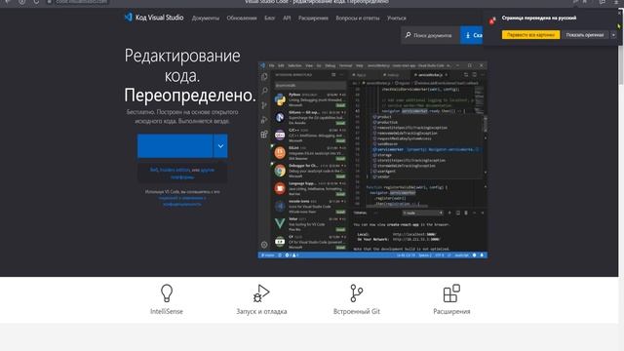Open the Встроенный Git text link
Image resolution: width=624 pixels, height=351 pixels.
point(357,311)
